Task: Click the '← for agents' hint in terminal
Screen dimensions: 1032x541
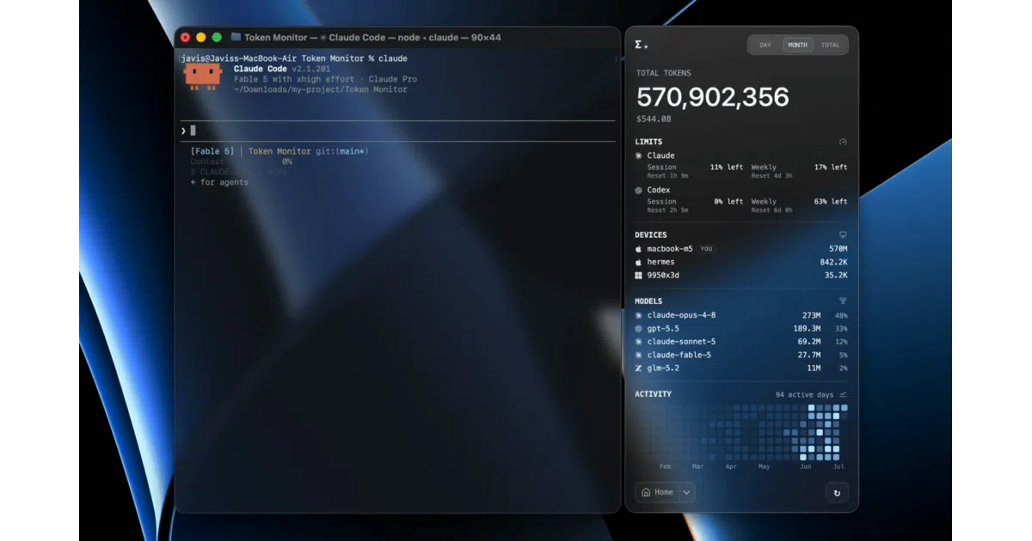Action: coord(219,182)
